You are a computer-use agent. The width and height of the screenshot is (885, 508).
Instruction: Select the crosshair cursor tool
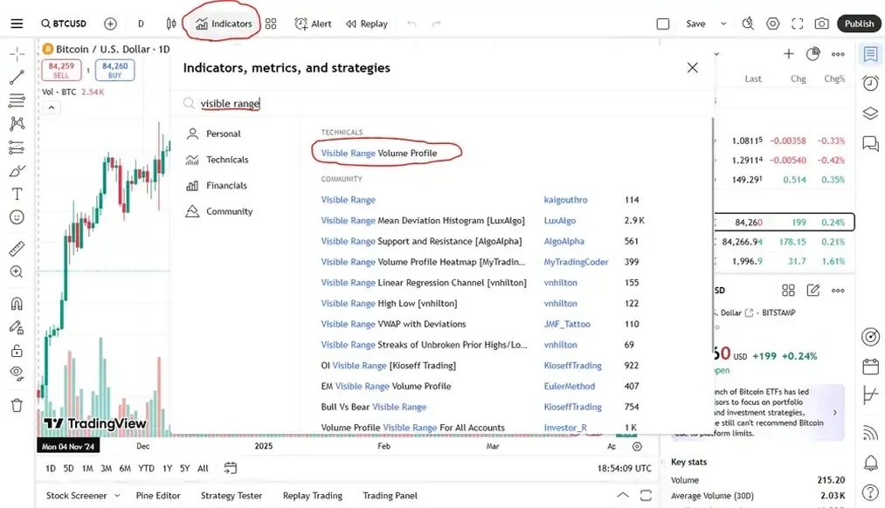click(17, 54)
